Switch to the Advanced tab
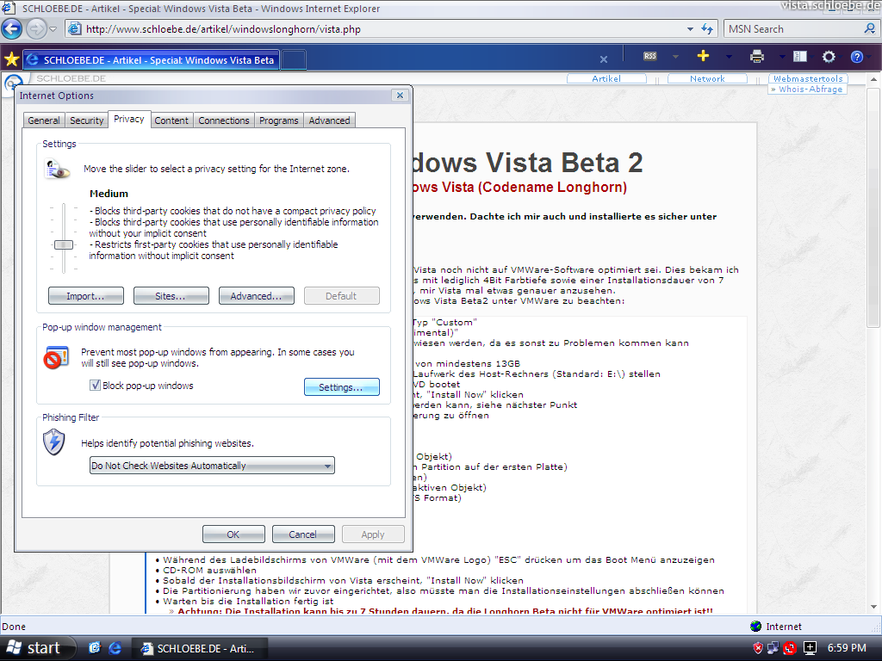This screenshot has height=661, width=882. point(330,120)
